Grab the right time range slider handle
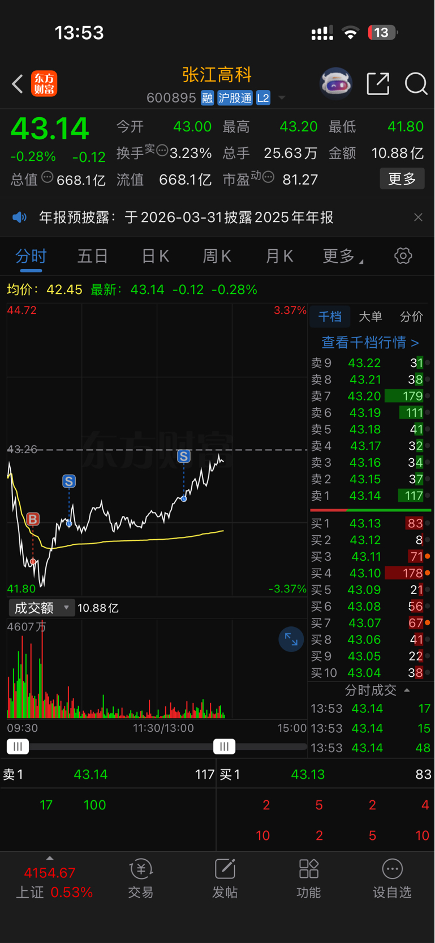This screenshot has height=943, width=435. tap(225, 746)
